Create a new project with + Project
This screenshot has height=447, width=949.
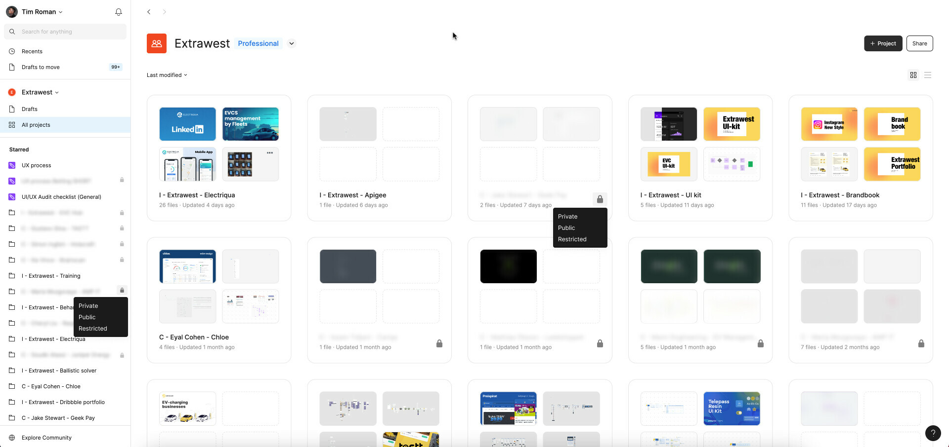point(883,43)
